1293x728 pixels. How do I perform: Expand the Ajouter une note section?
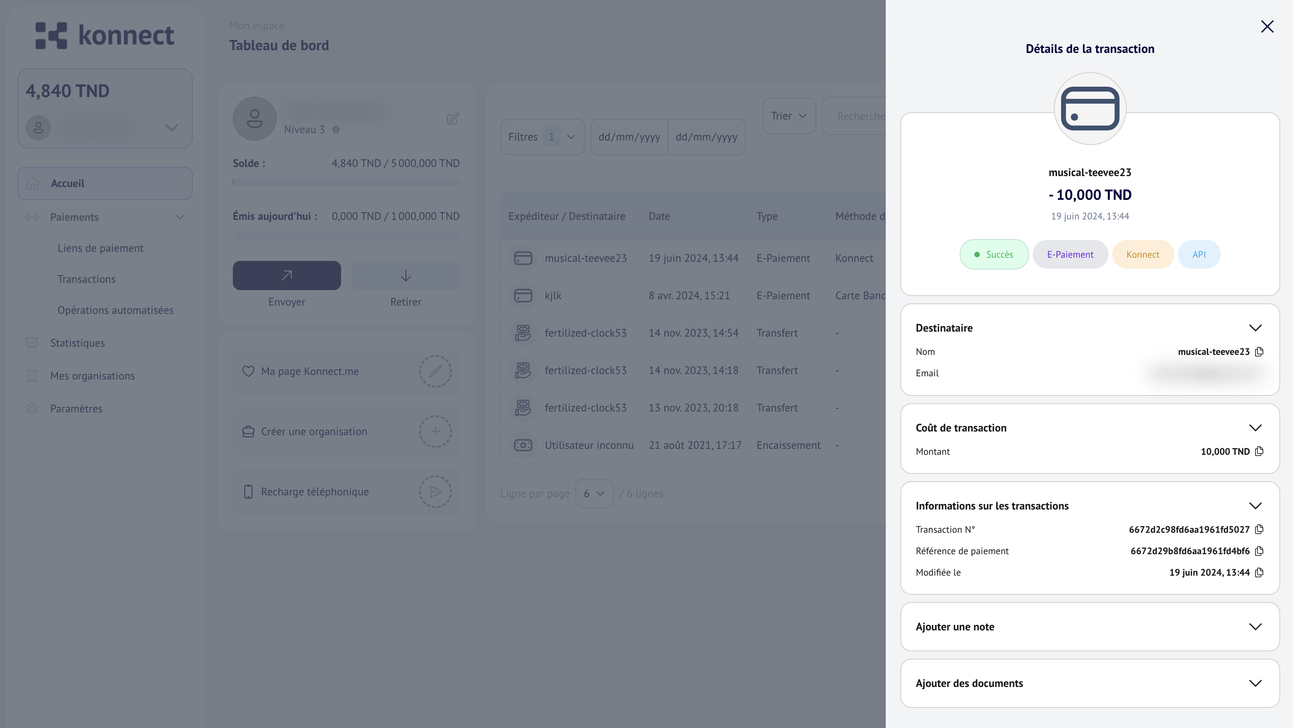(x=1255, y=627)
